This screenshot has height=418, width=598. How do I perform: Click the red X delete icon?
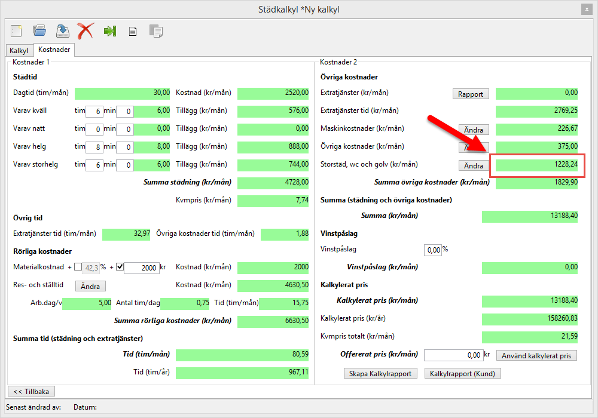coord(86,31)
